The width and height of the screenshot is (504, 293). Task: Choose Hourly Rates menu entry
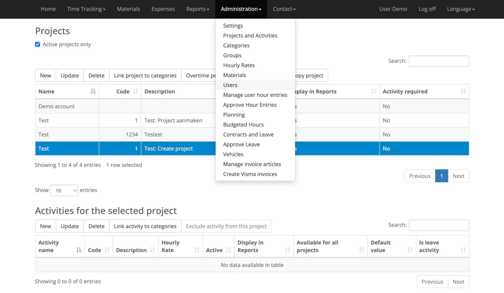pos(239,65)
